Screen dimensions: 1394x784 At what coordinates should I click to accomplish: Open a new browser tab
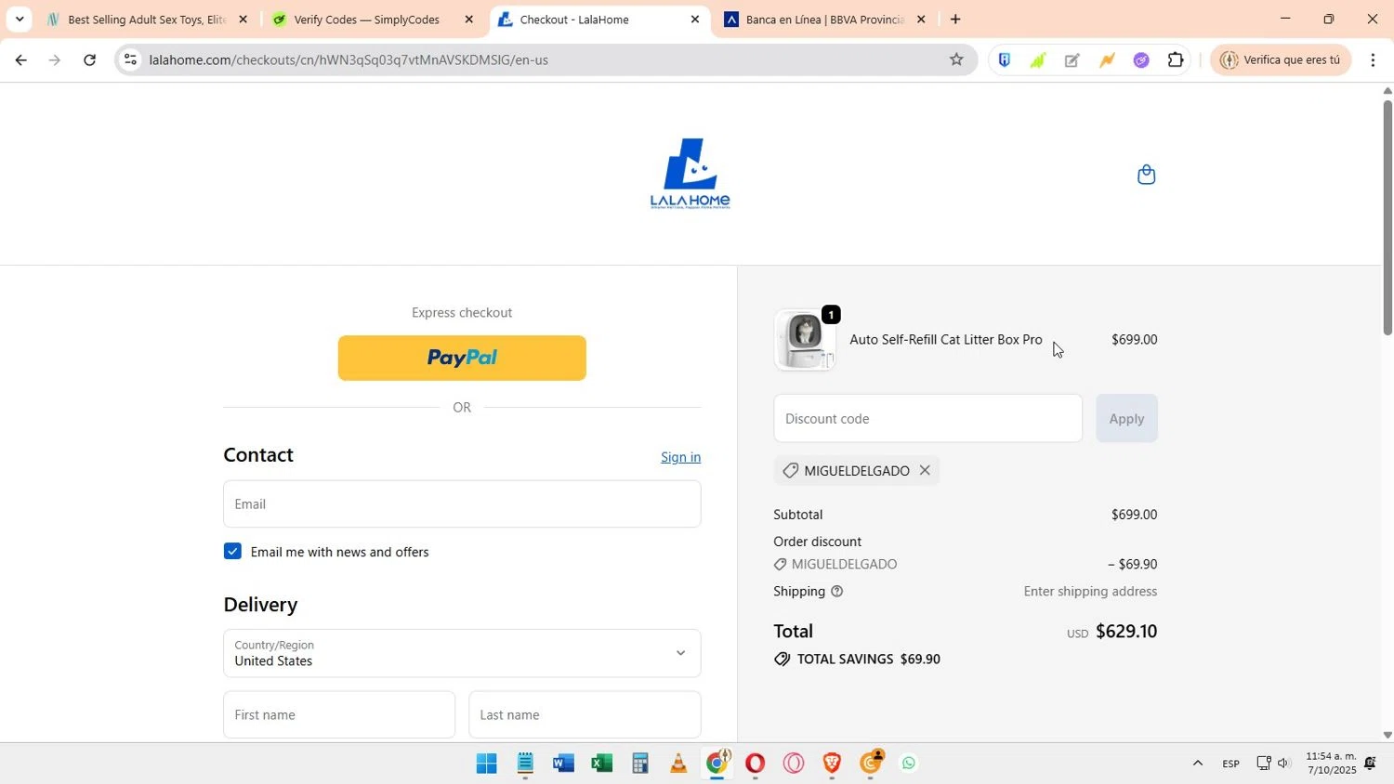tap(955, 19)
